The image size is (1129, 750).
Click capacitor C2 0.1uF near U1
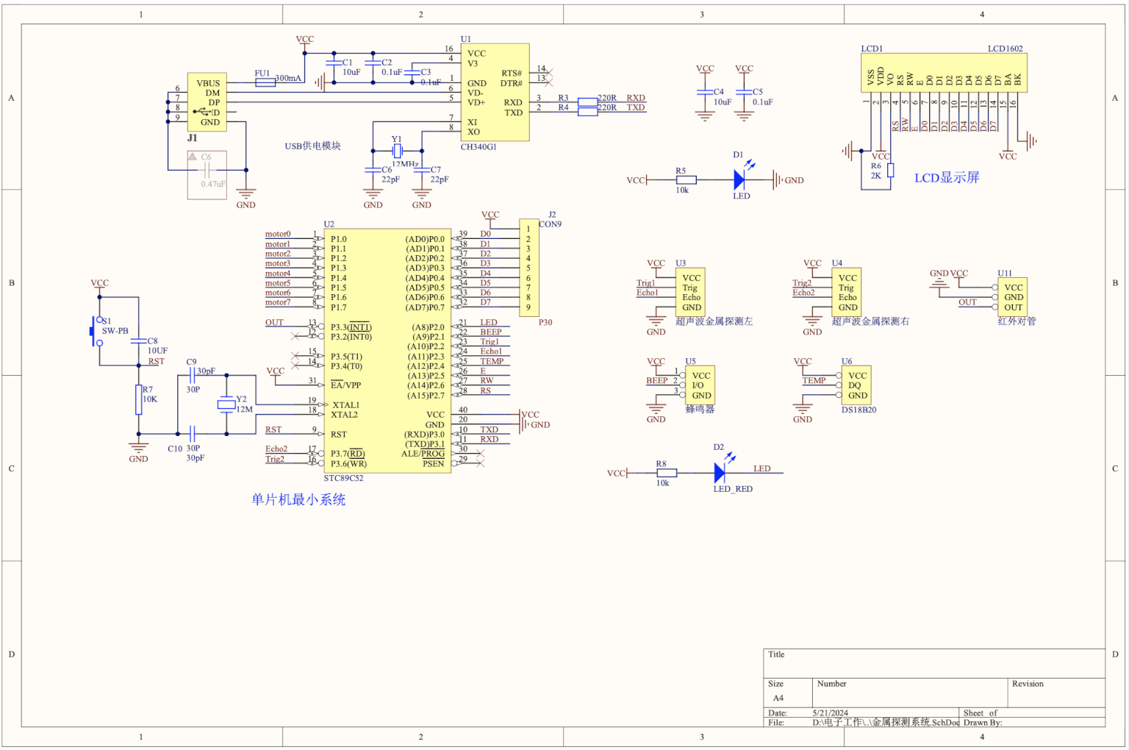(x=373, y=63)
